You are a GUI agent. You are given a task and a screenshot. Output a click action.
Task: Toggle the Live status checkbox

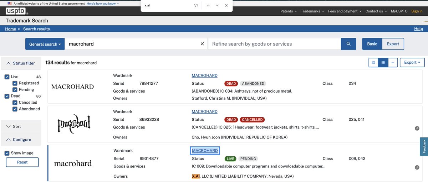(x=7, y=77)
